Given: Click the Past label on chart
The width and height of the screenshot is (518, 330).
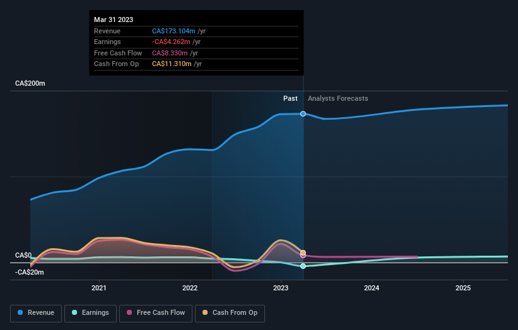Looking at the screenshot, I should [x=290, y=99].
